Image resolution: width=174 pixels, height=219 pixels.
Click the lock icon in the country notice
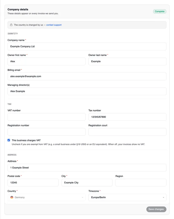11,25
